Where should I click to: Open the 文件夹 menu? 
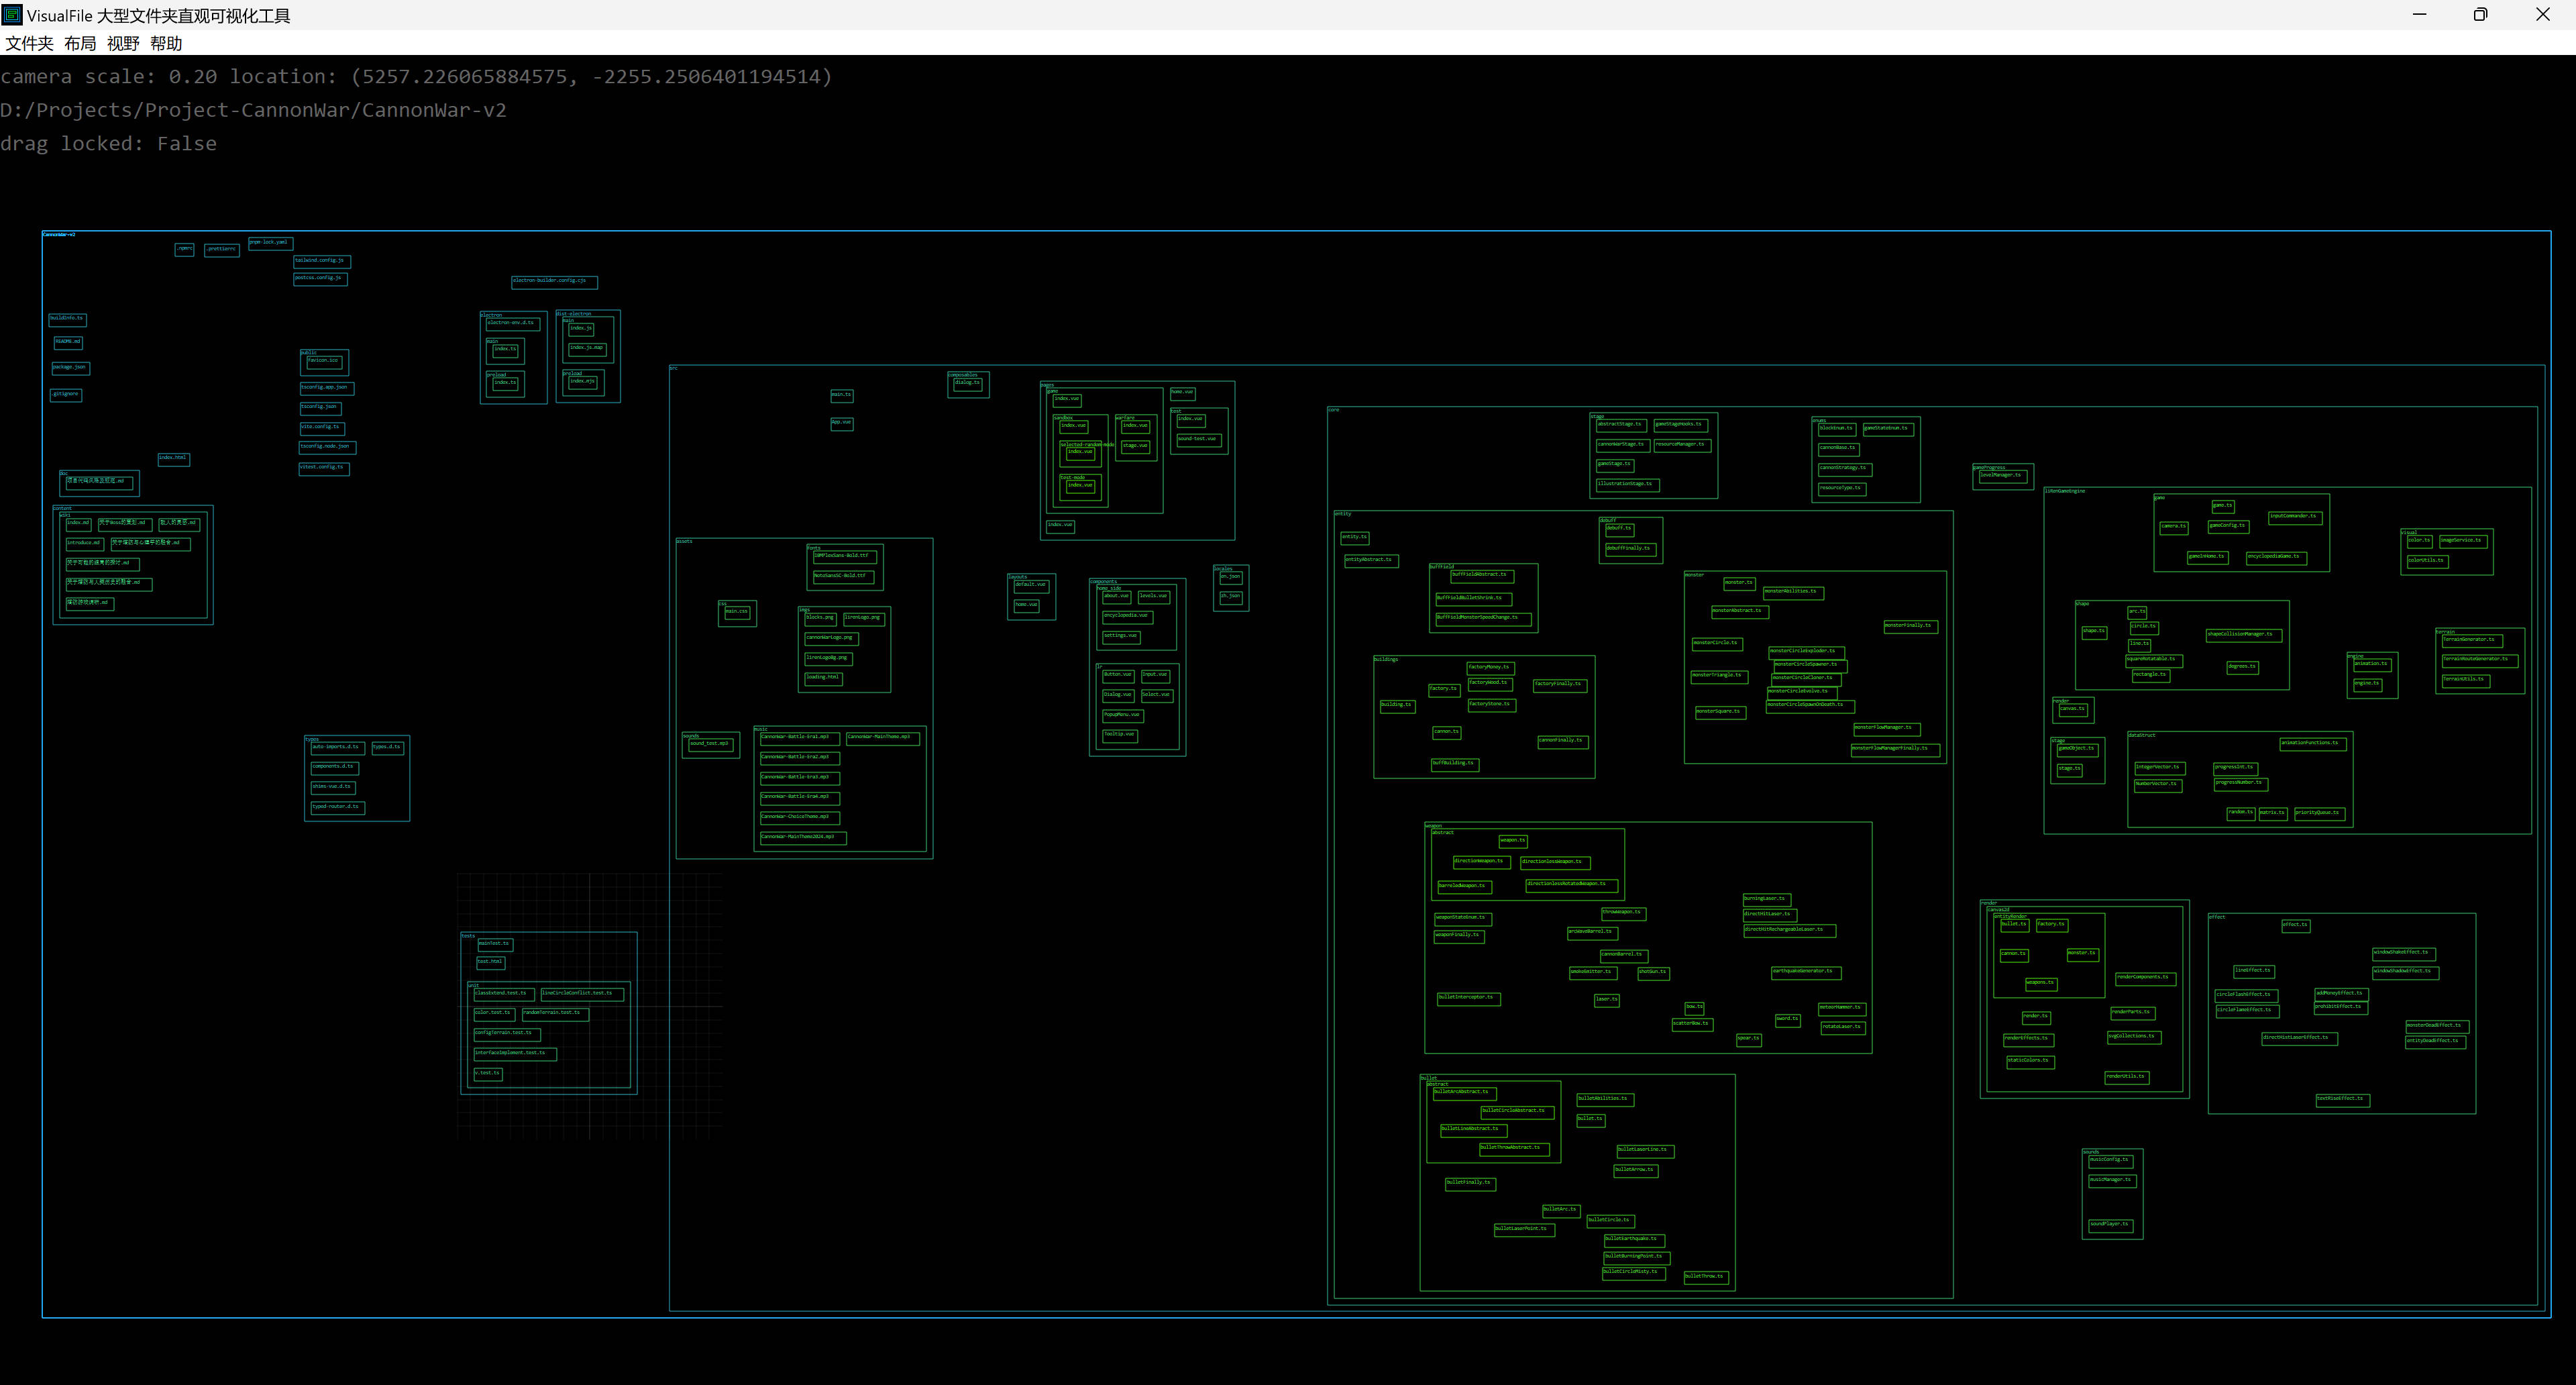29,43
